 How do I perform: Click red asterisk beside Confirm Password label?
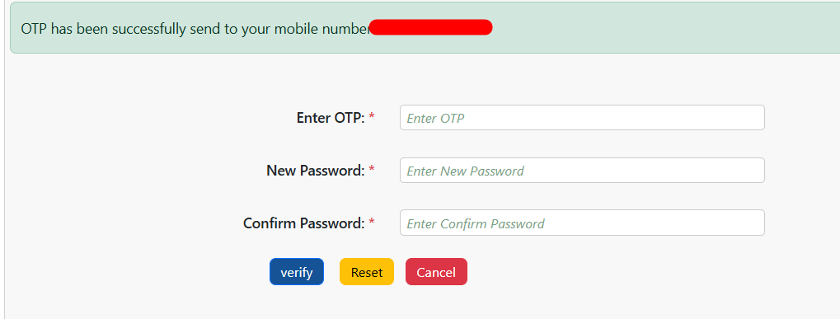[371, 222]
